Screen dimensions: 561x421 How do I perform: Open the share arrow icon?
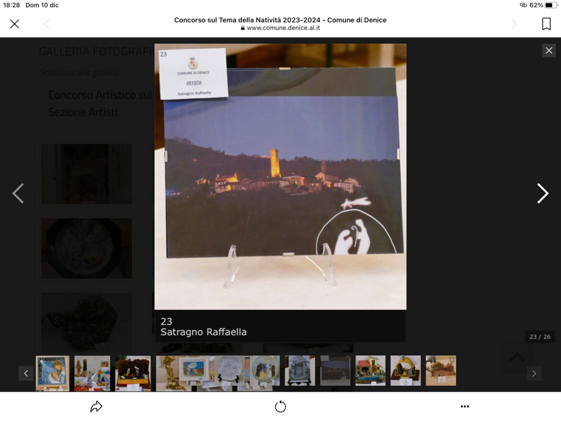[x=96, y=407]
